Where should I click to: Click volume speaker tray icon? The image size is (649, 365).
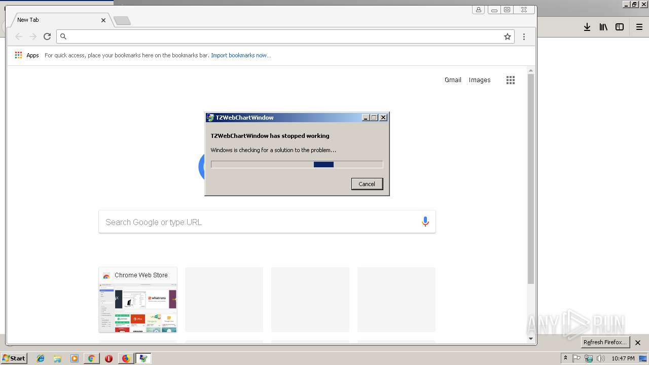pyautogui.click(x=601, y=358)
